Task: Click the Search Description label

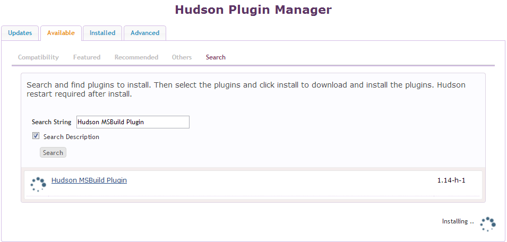Action: [x=72, y=137]
